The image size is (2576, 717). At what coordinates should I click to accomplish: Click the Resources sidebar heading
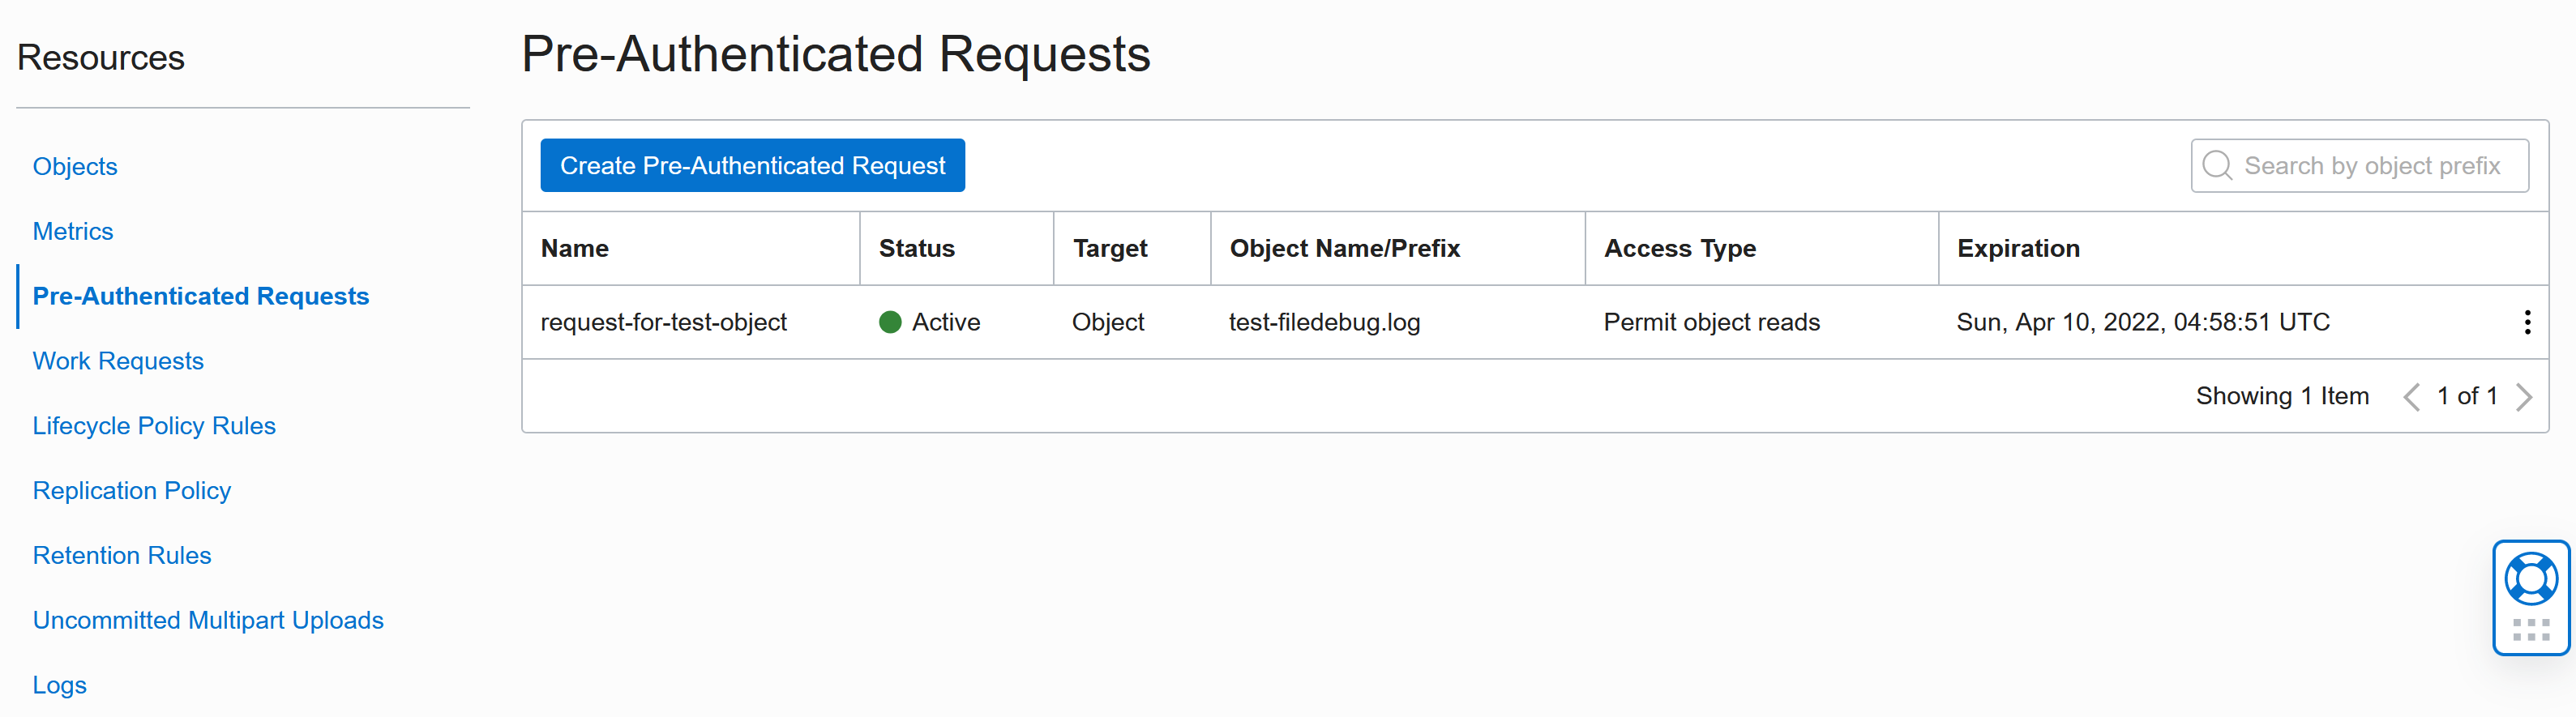tap(101, 57)
